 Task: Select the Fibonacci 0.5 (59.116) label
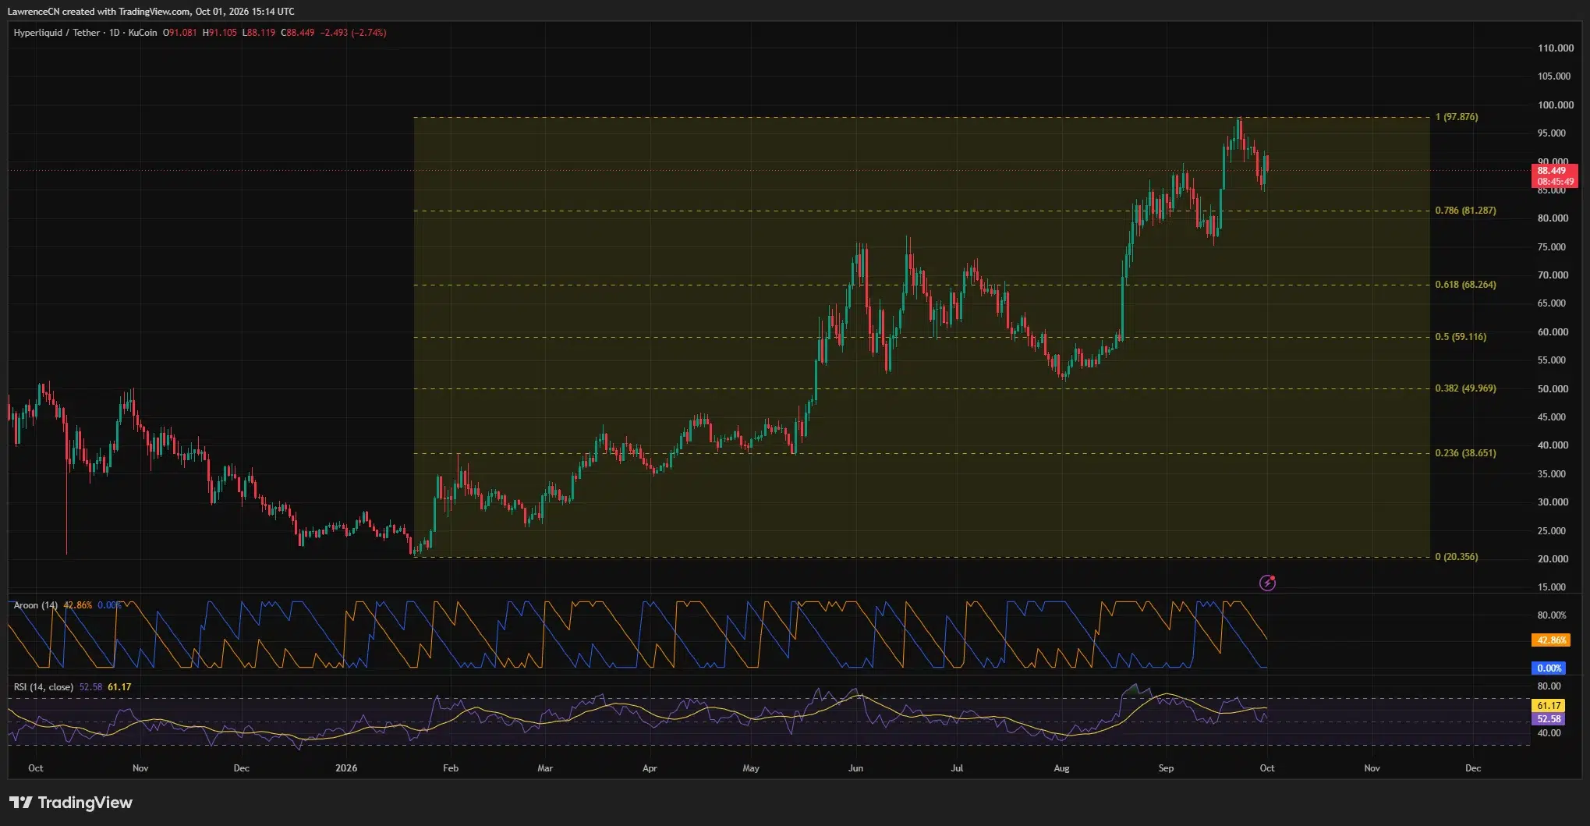coord(1461,337)
